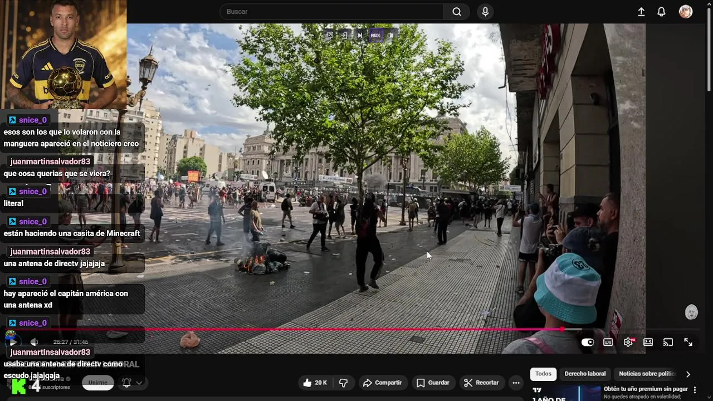This screenshot has height=401, width=713.
Task: Select the Noticias sobre política chip
Action: point(647,374)
